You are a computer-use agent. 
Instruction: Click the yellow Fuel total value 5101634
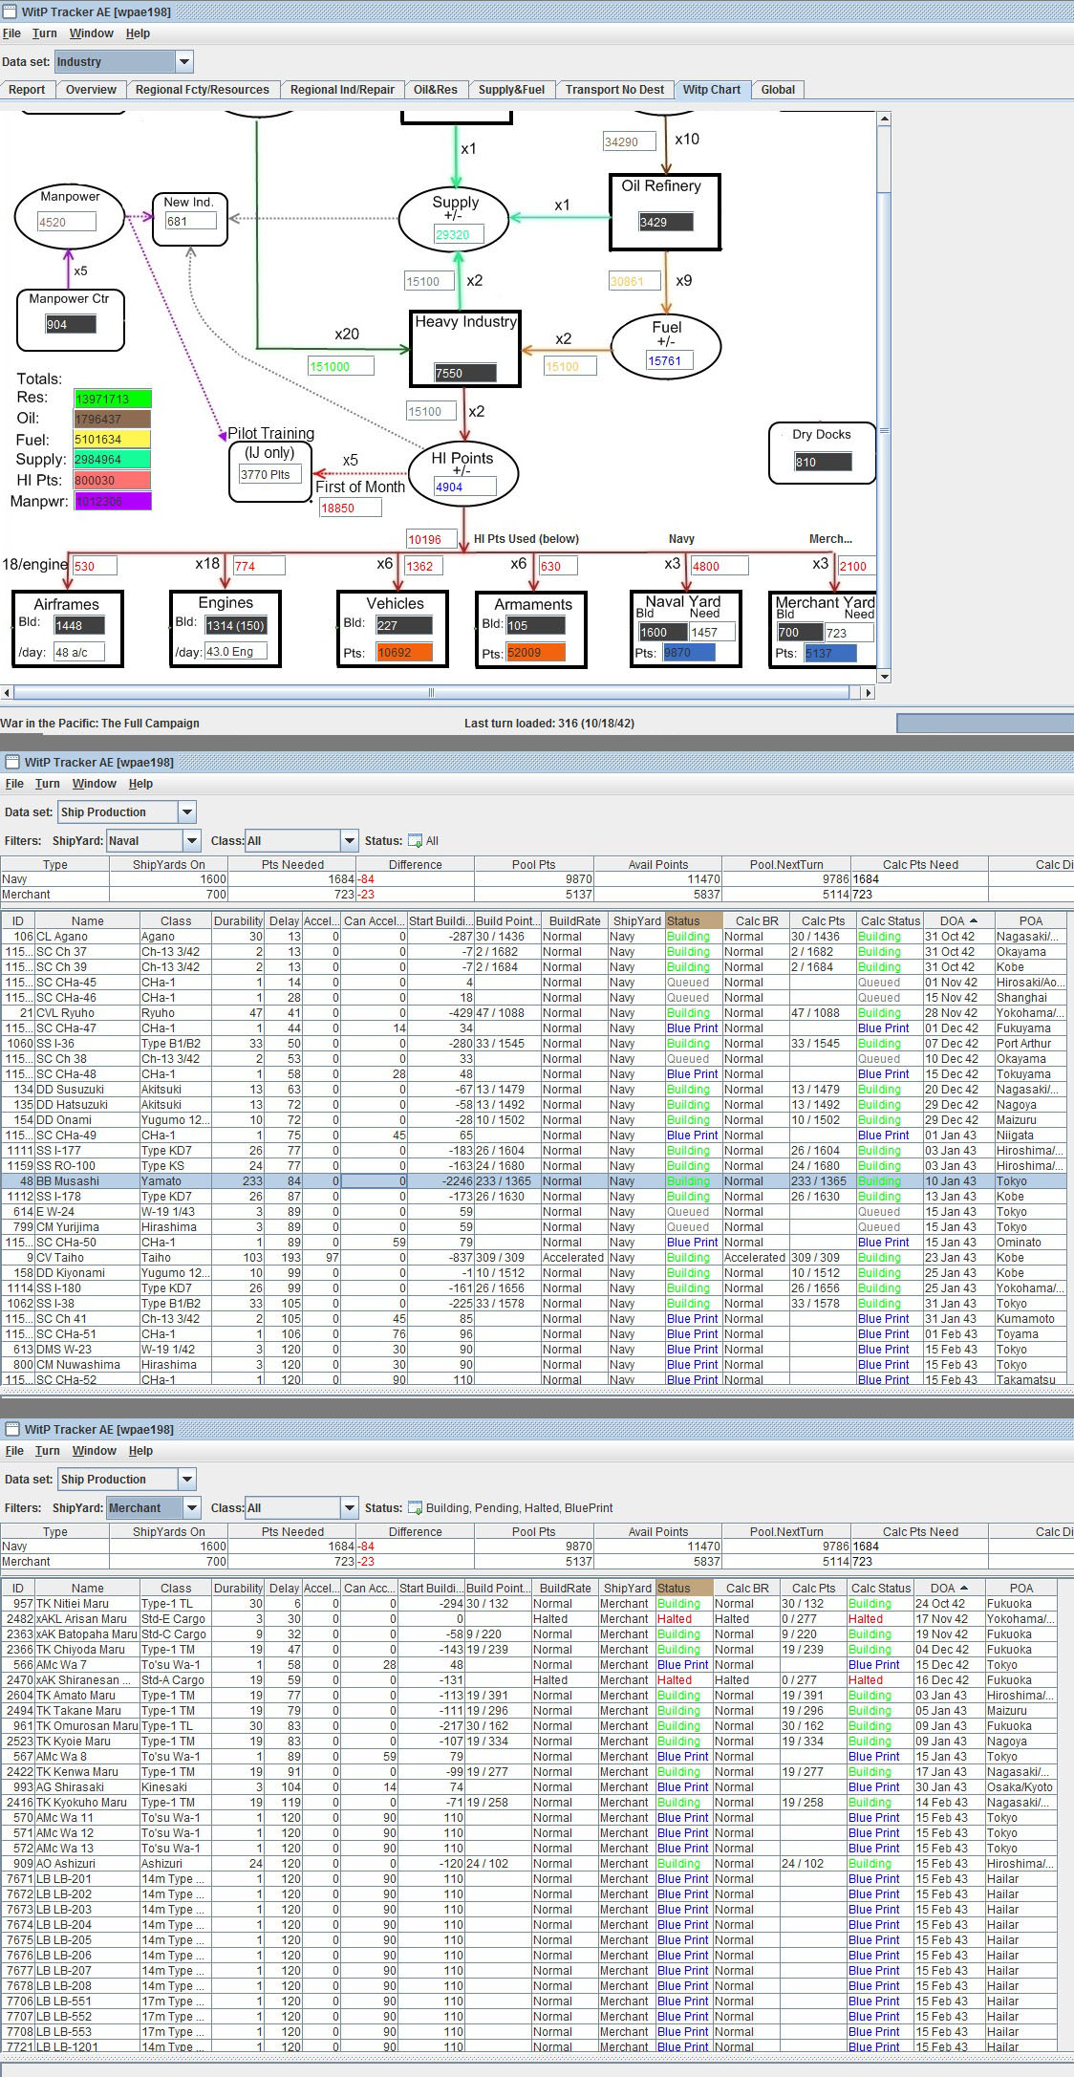(x=113, y=440)
